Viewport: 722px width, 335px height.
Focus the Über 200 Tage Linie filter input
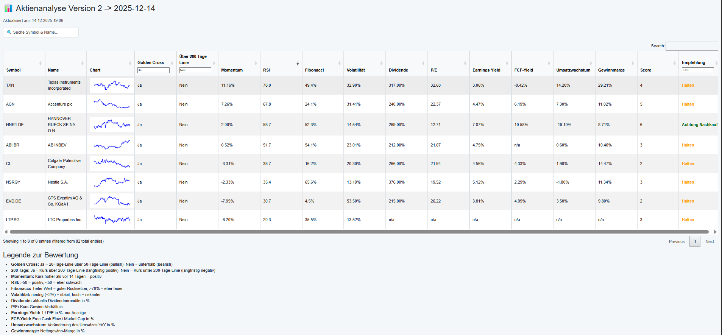(195, 70)
